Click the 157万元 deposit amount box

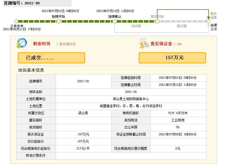[173, 58]
